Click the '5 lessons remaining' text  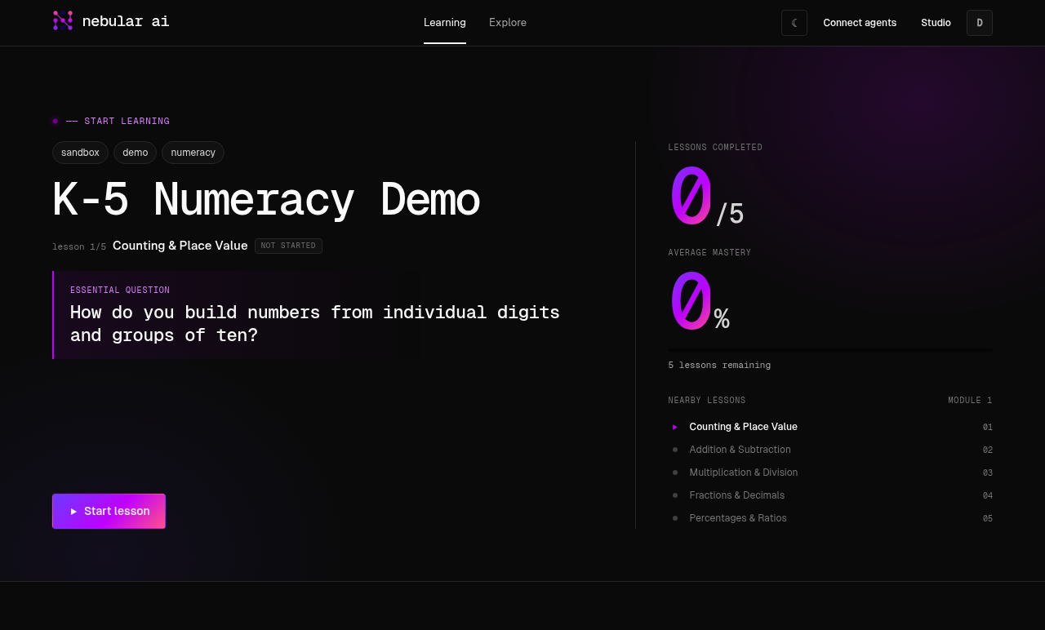click(719, 365)
